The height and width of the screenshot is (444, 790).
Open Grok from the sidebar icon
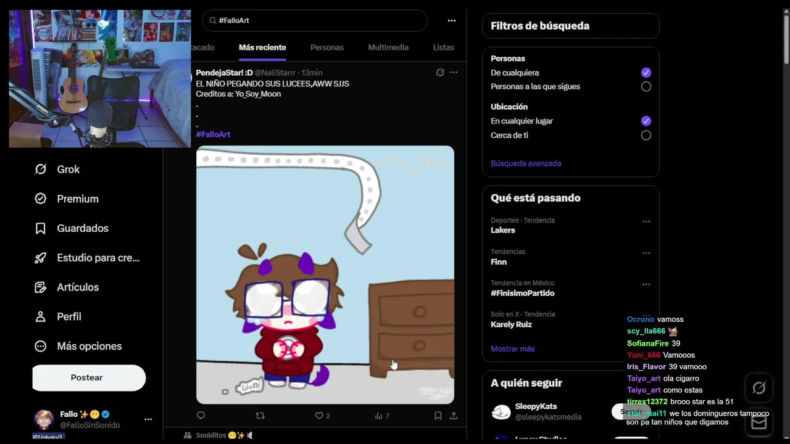point(41,169)
